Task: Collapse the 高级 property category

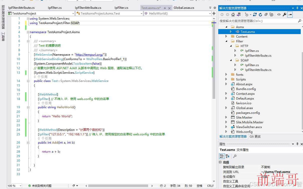Action: point(220,162)
